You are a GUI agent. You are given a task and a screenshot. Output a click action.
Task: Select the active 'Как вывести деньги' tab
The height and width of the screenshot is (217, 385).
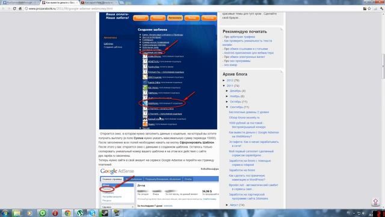pyautogui.click(x=60, y=2)
